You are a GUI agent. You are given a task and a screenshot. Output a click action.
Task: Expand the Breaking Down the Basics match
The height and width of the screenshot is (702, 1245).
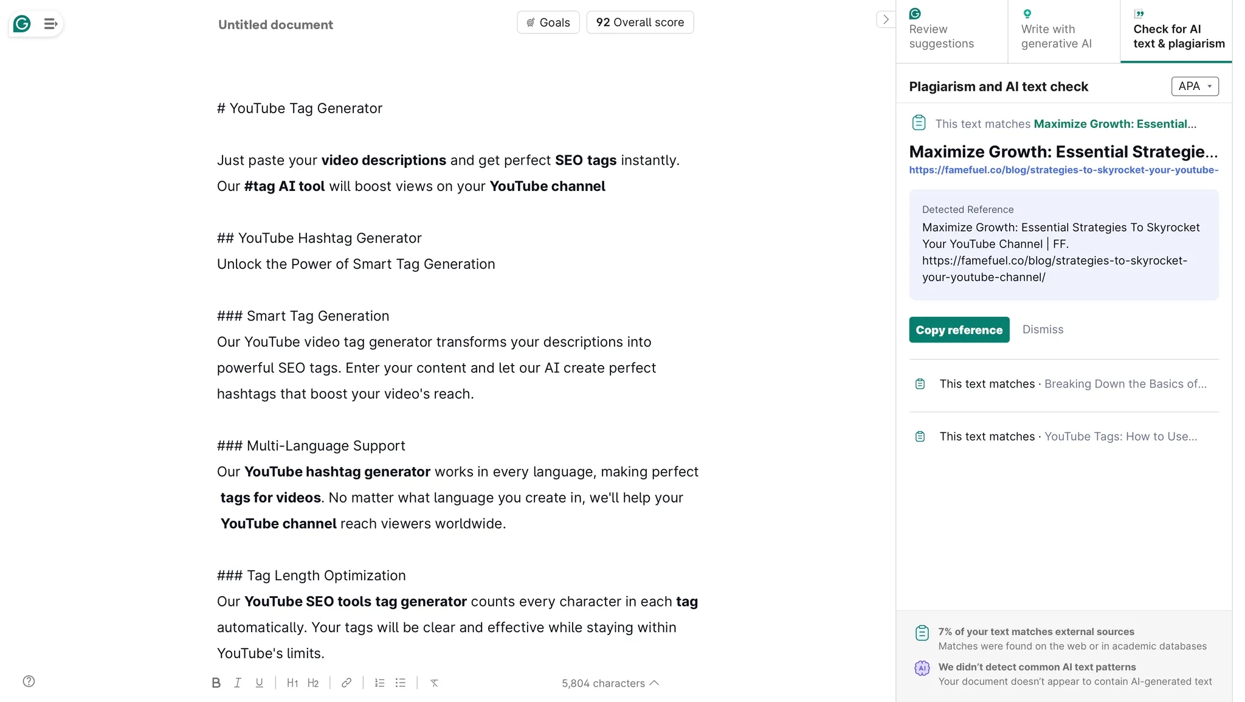pos(1064,384)
